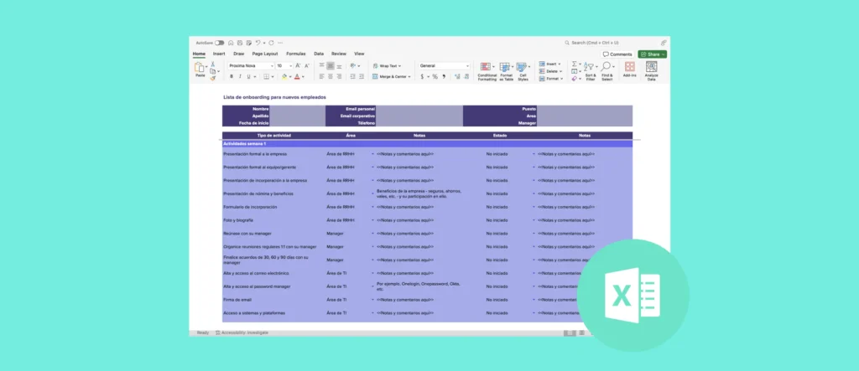Apply percent style format
Viewport: 859px width, 371px height.
435,76
